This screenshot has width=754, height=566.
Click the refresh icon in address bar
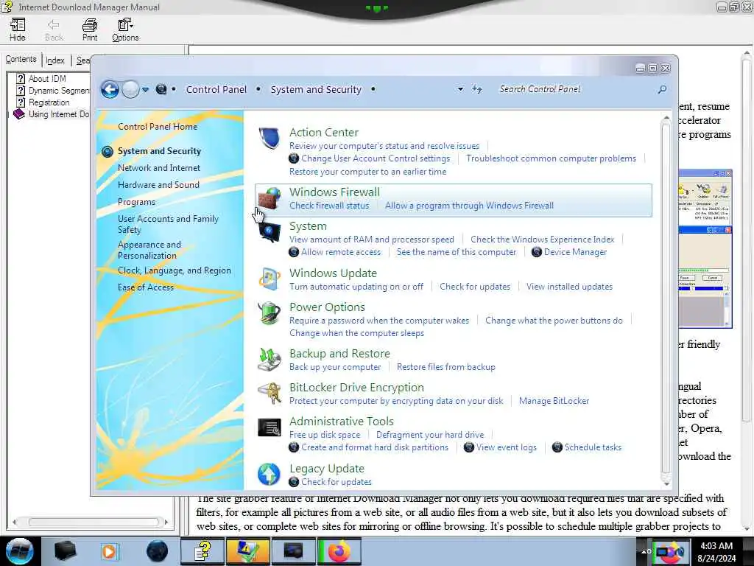coord(476,89)
